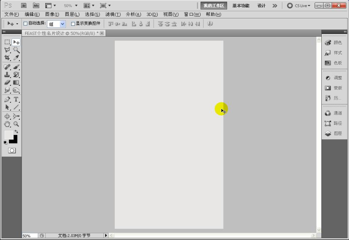Select the Zoom tool
This screenshot has height=240, width=349.
coord(16,123)
